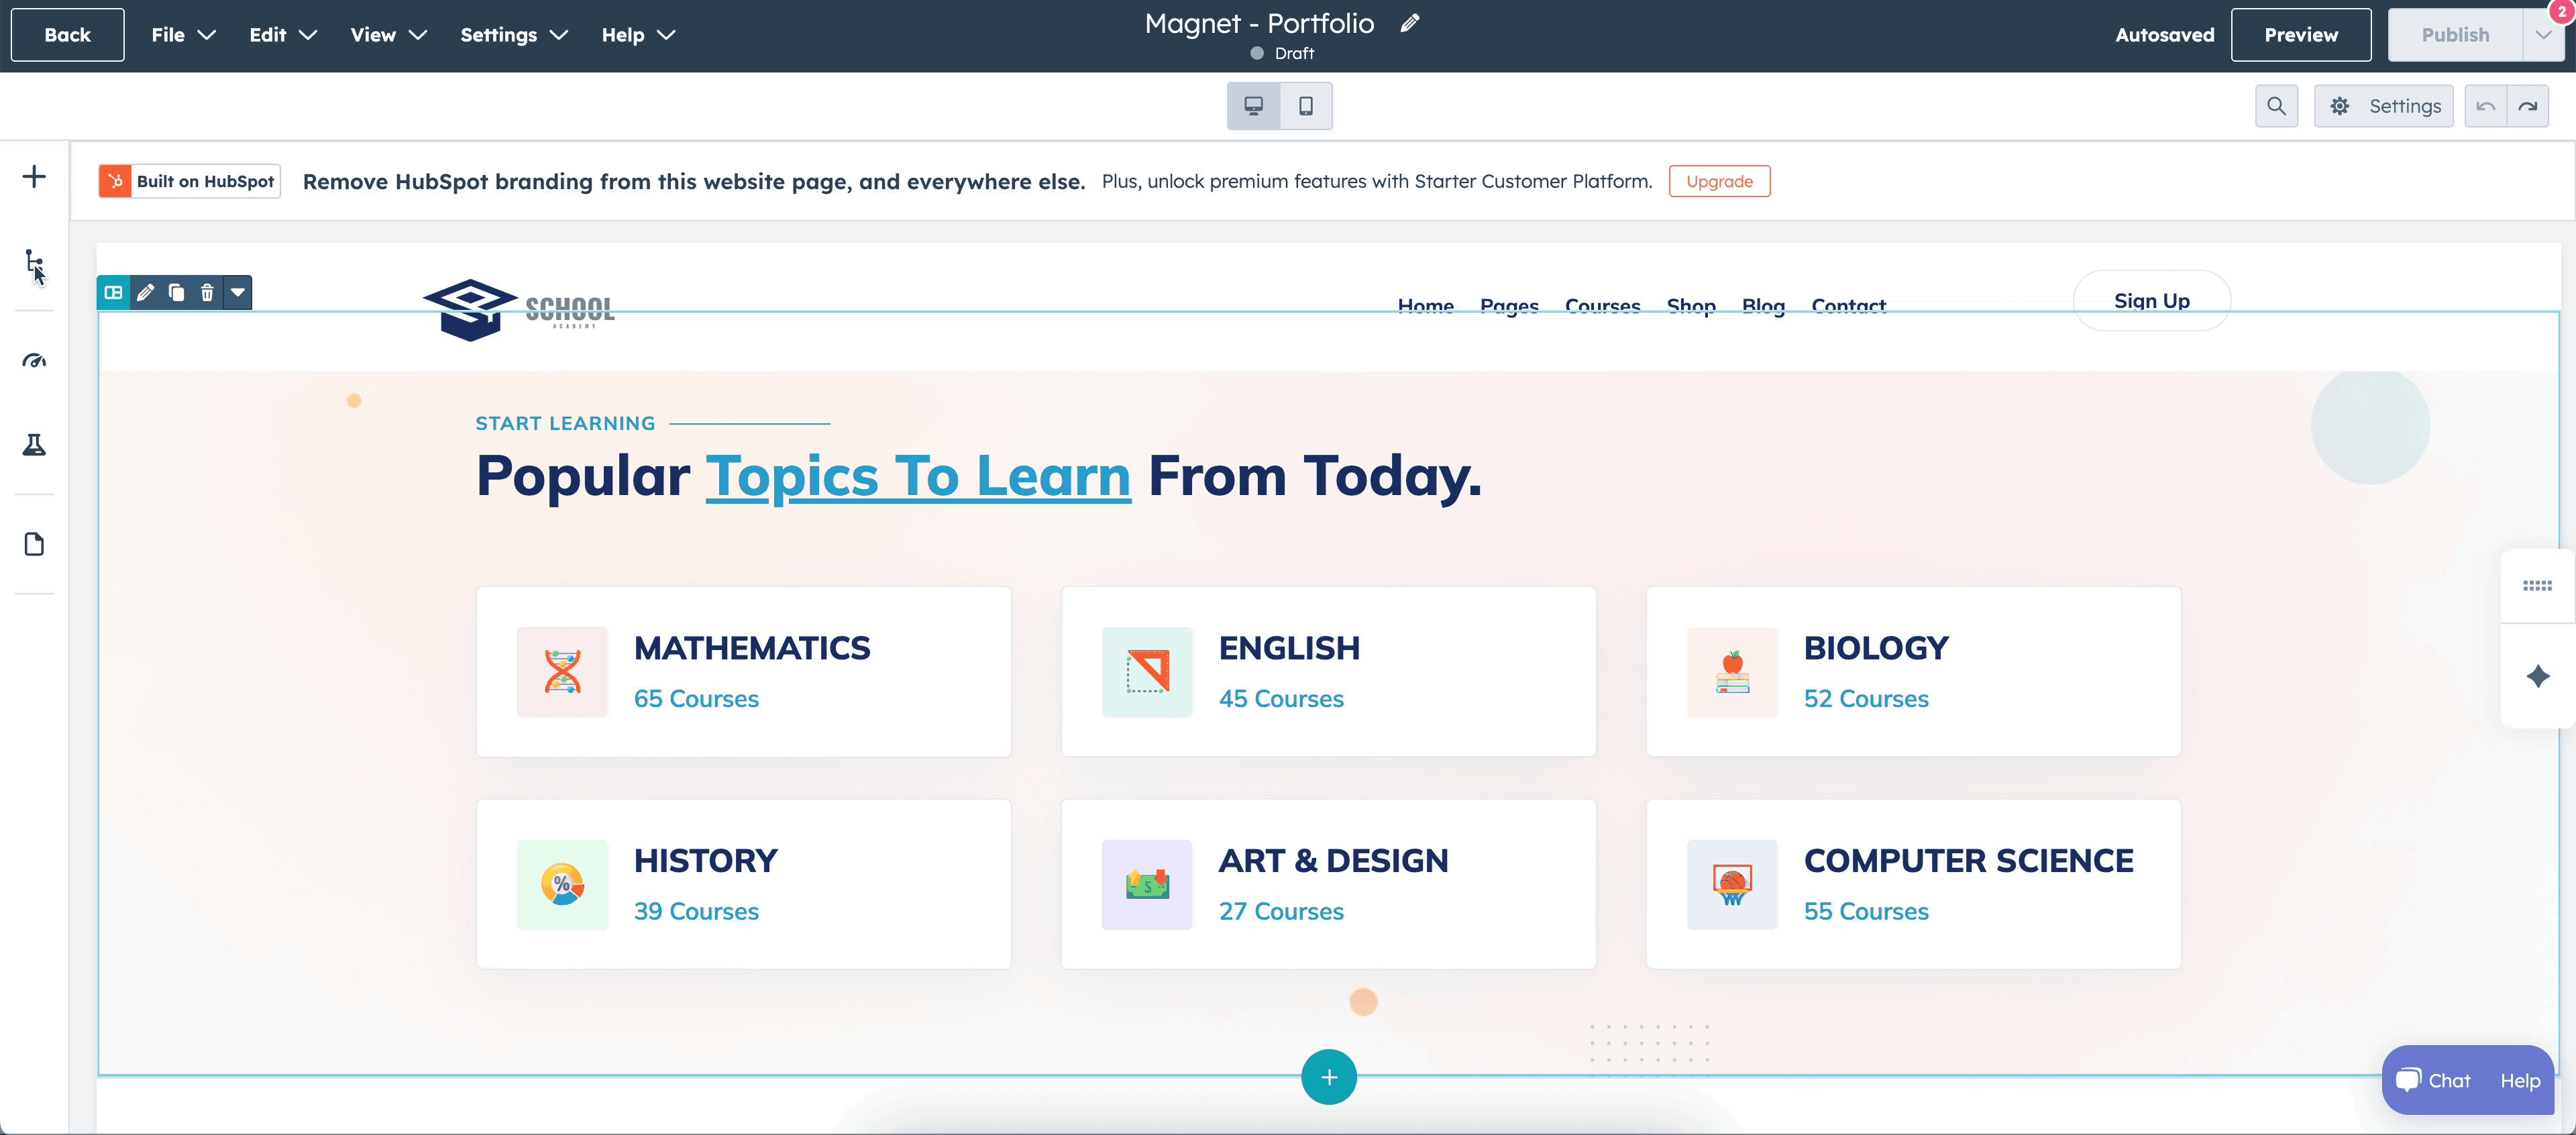Viewport: 2576px width, 1135px height.
Task: Click the undo arrow button
Action: click(x=2485, y=106)
